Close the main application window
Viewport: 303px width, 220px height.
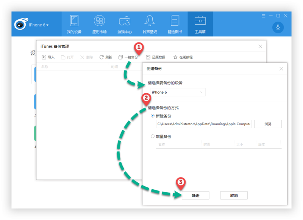tap(286, 16)
